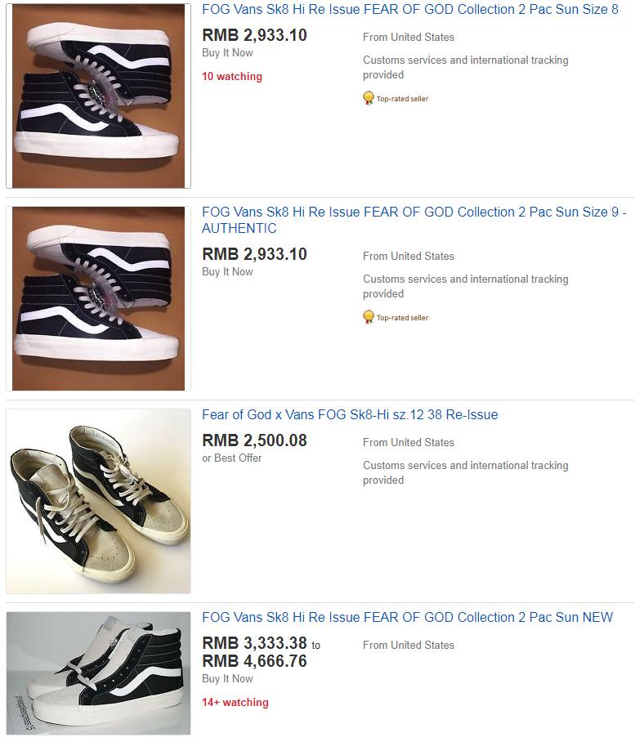The height and width of the screenshot is (742, 644).
Task: Click 'Top-rated seller' text on Size 8 listing
Action: point(402,99)
